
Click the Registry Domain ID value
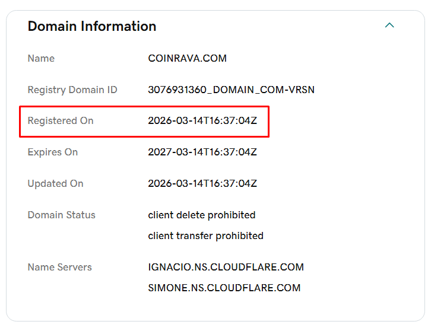coord(231,90)
